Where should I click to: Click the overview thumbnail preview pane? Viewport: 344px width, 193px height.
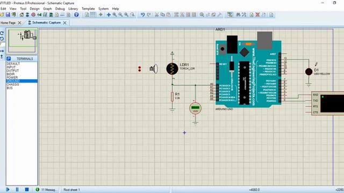21,41
